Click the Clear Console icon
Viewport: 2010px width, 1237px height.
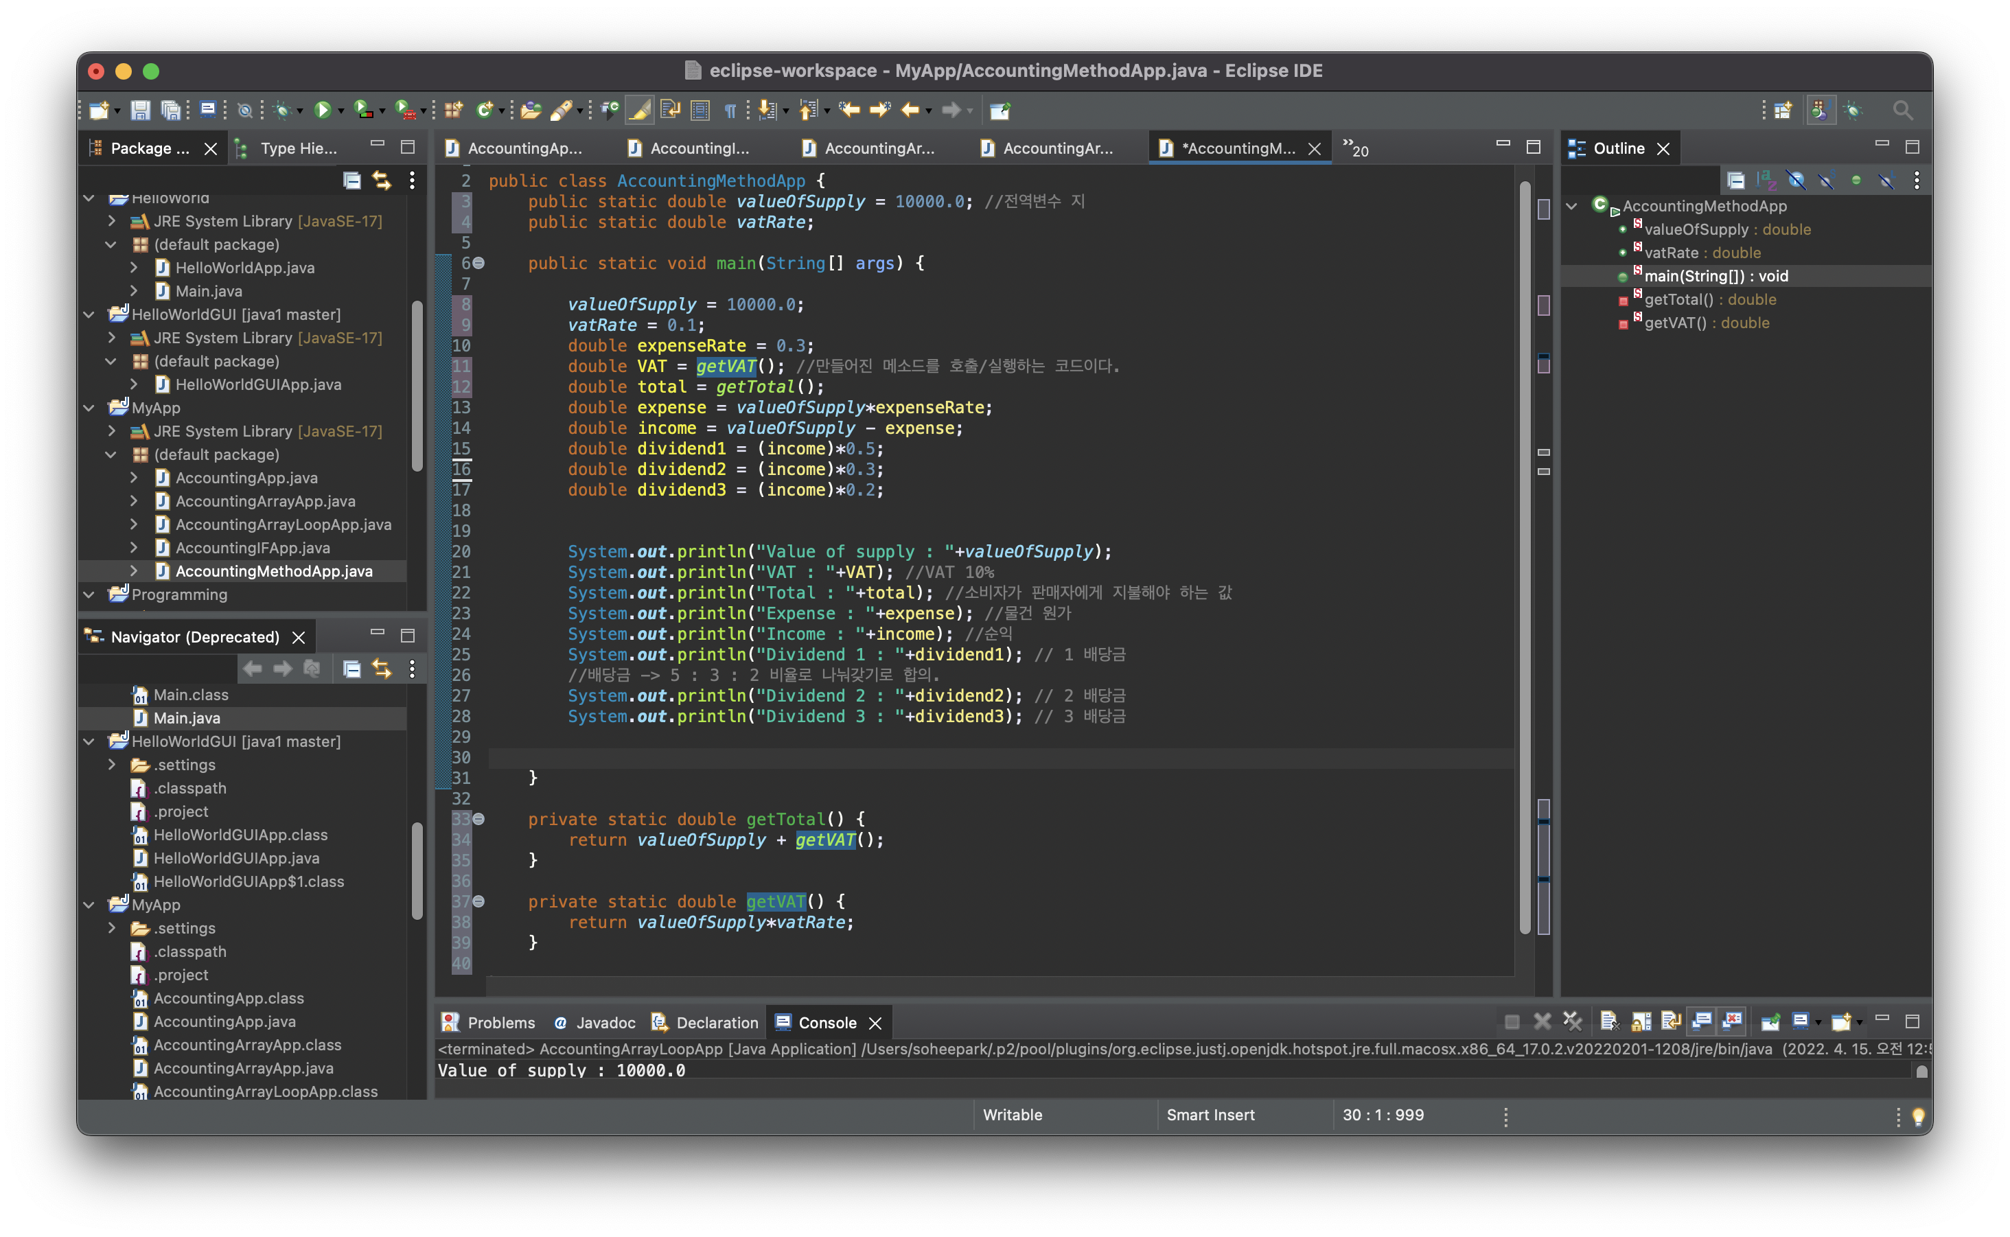click(x=1608, y=1021)
